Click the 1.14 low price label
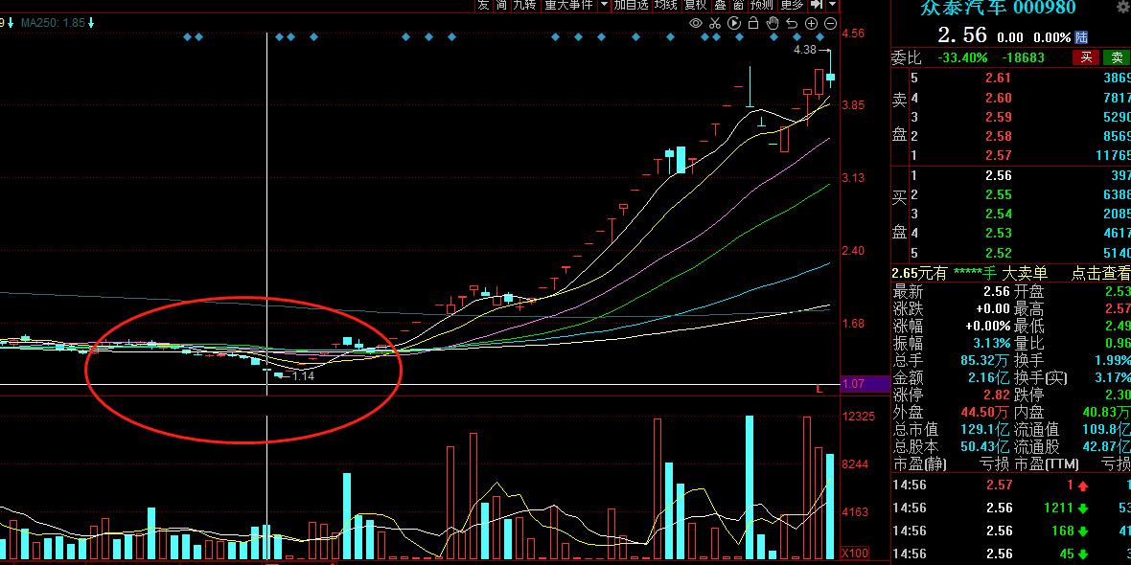Image resolution: width=1131 pixels, height=565 pixels. coord(303,375)
